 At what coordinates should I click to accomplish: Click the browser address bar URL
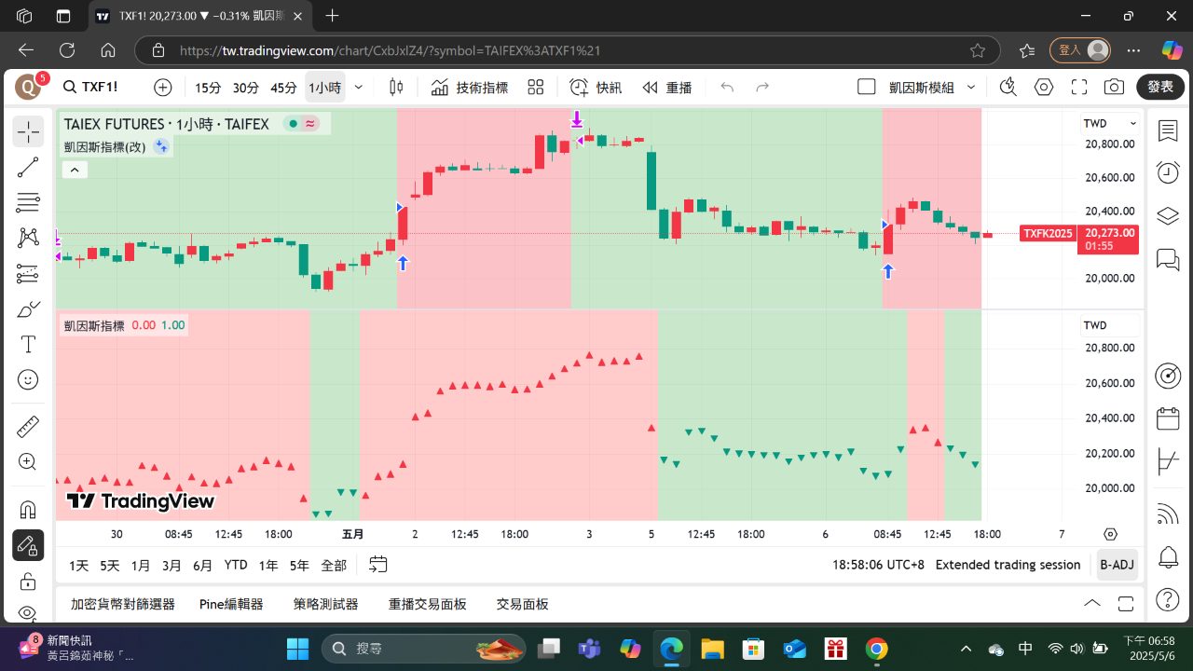coord(390,50)
